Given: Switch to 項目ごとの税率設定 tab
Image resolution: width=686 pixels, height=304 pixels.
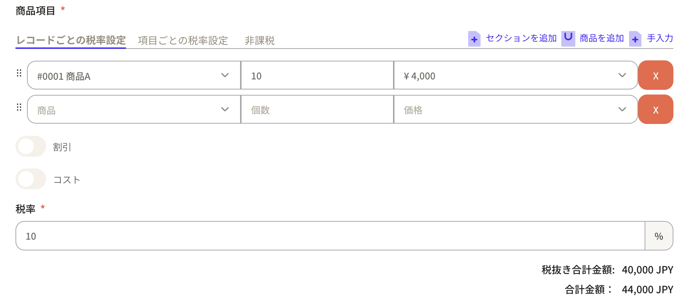Looking at the screenshot, I should (183, 41).
